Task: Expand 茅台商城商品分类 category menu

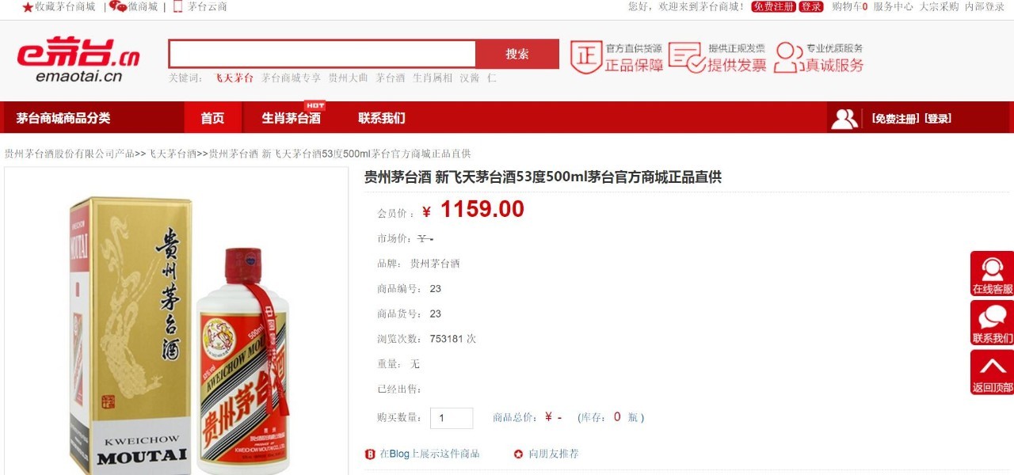Action: tap(63, 118)
